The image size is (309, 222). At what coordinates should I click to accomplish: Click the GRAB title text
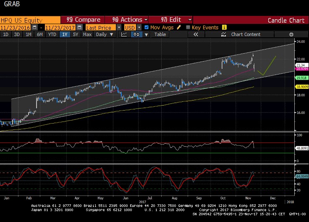click(12, 4)
